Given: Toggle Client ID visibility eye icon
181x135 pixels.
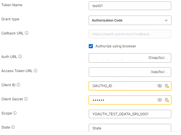Looking at the screenshot, I should (x=160, y=86).
